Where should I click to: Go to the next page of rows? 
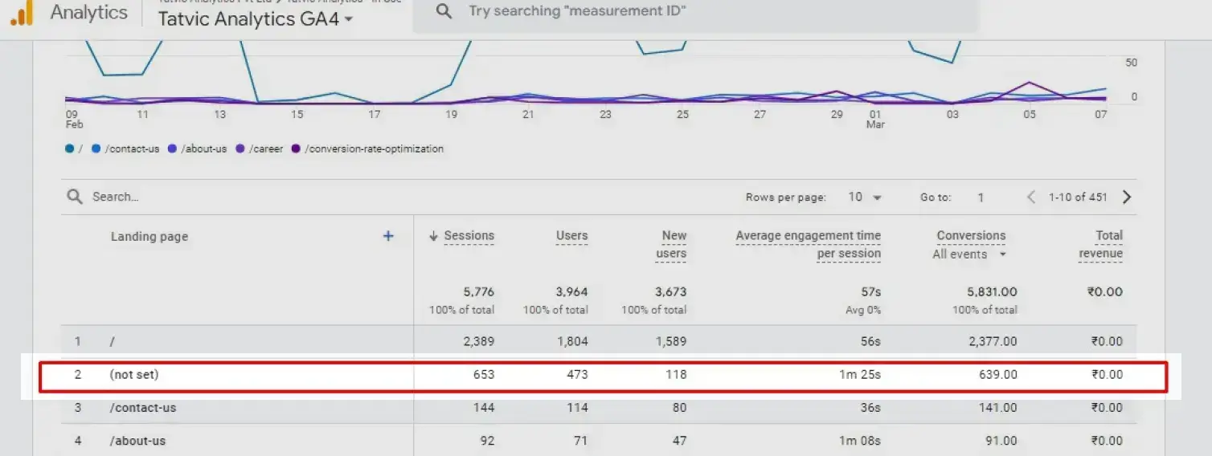pos(1127,197)
